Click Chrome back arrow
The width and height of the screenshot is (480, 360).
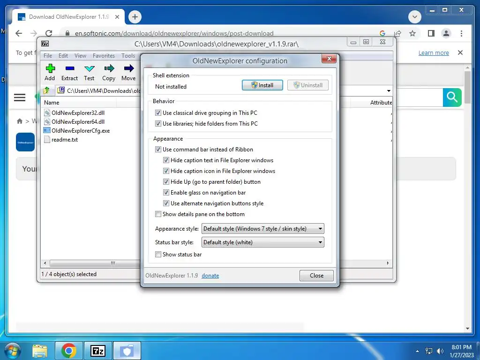pos(19,33)
